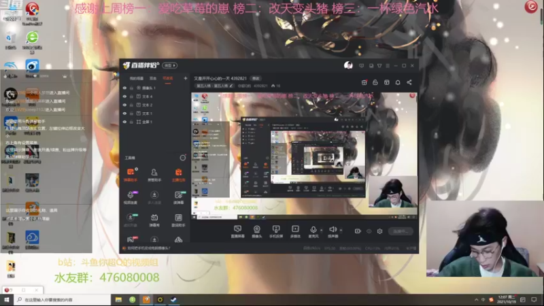This screenshot has width=544, height=306.
Task: Select the 文本 2 source row
Action: tap(155, 105)
